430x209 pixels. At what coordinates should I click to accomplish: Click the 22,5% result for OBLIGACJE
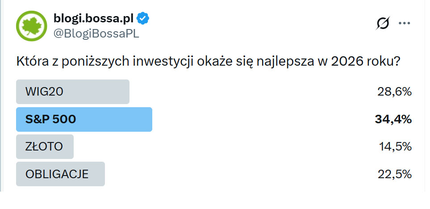click(394, 174)
